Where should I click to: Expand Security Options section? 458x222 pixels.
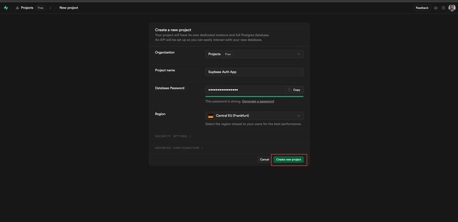(x=173, y=136)
